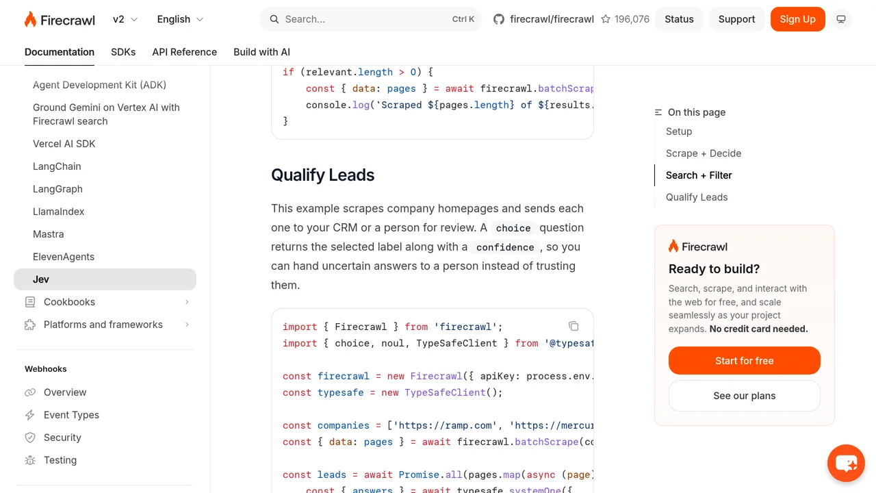This screenshot has width=876, height=493.
Task: Click the Status button
Action: [680, 19]
